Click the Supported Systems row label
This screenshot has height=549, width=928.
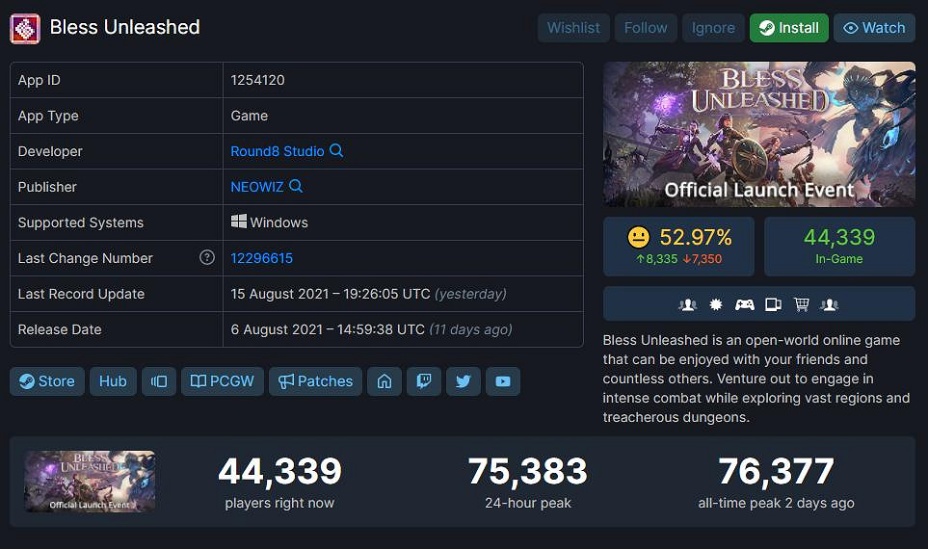coord(81,222)
